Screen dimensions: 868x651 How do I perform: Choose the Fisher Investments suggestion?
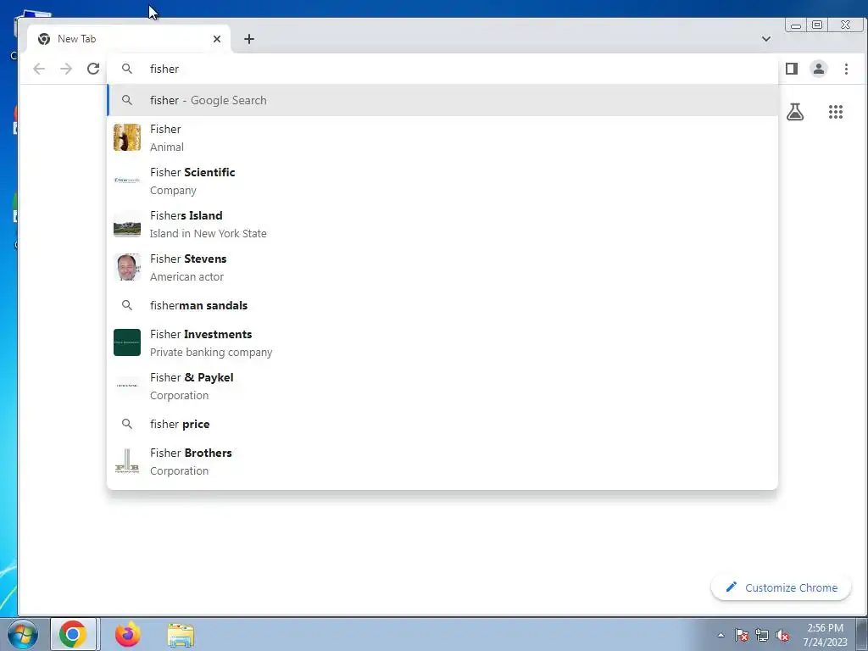coord(442,342)
